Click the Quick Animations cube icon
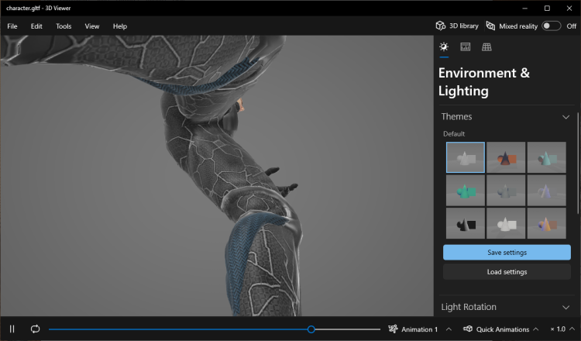The width and height of the screenshot is (581, 341). coord(469,329)
